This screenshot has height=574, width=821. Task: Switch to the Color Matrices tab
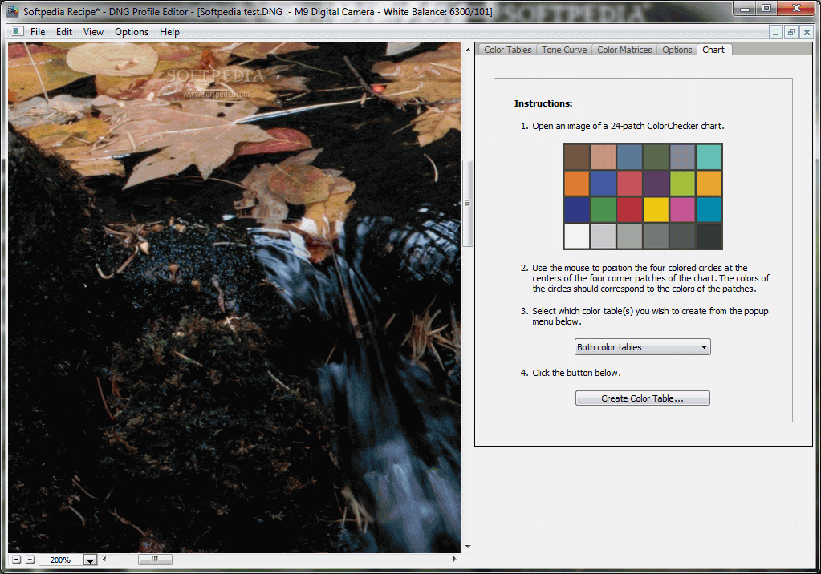click(624, 50)
